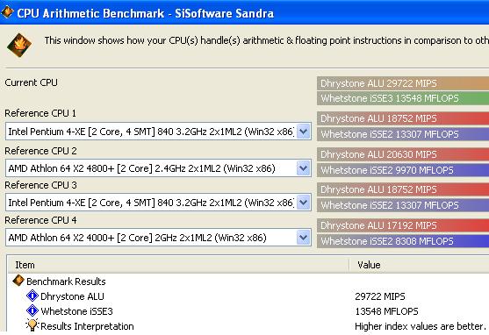Click the Dhrystone ALU info icon
The height and width of the screenshot is (335, 489).
tap(32, 296)
